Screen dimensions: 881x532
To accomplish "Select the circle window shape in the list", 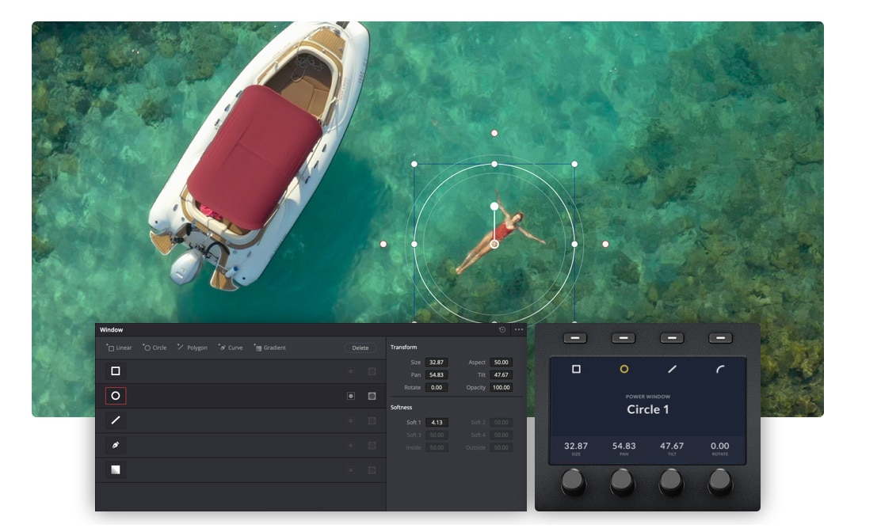I will pos(116,396).
